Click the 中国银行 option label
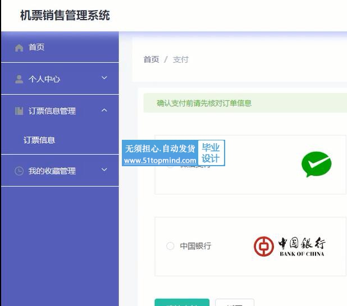 click(x=195, y=246)
